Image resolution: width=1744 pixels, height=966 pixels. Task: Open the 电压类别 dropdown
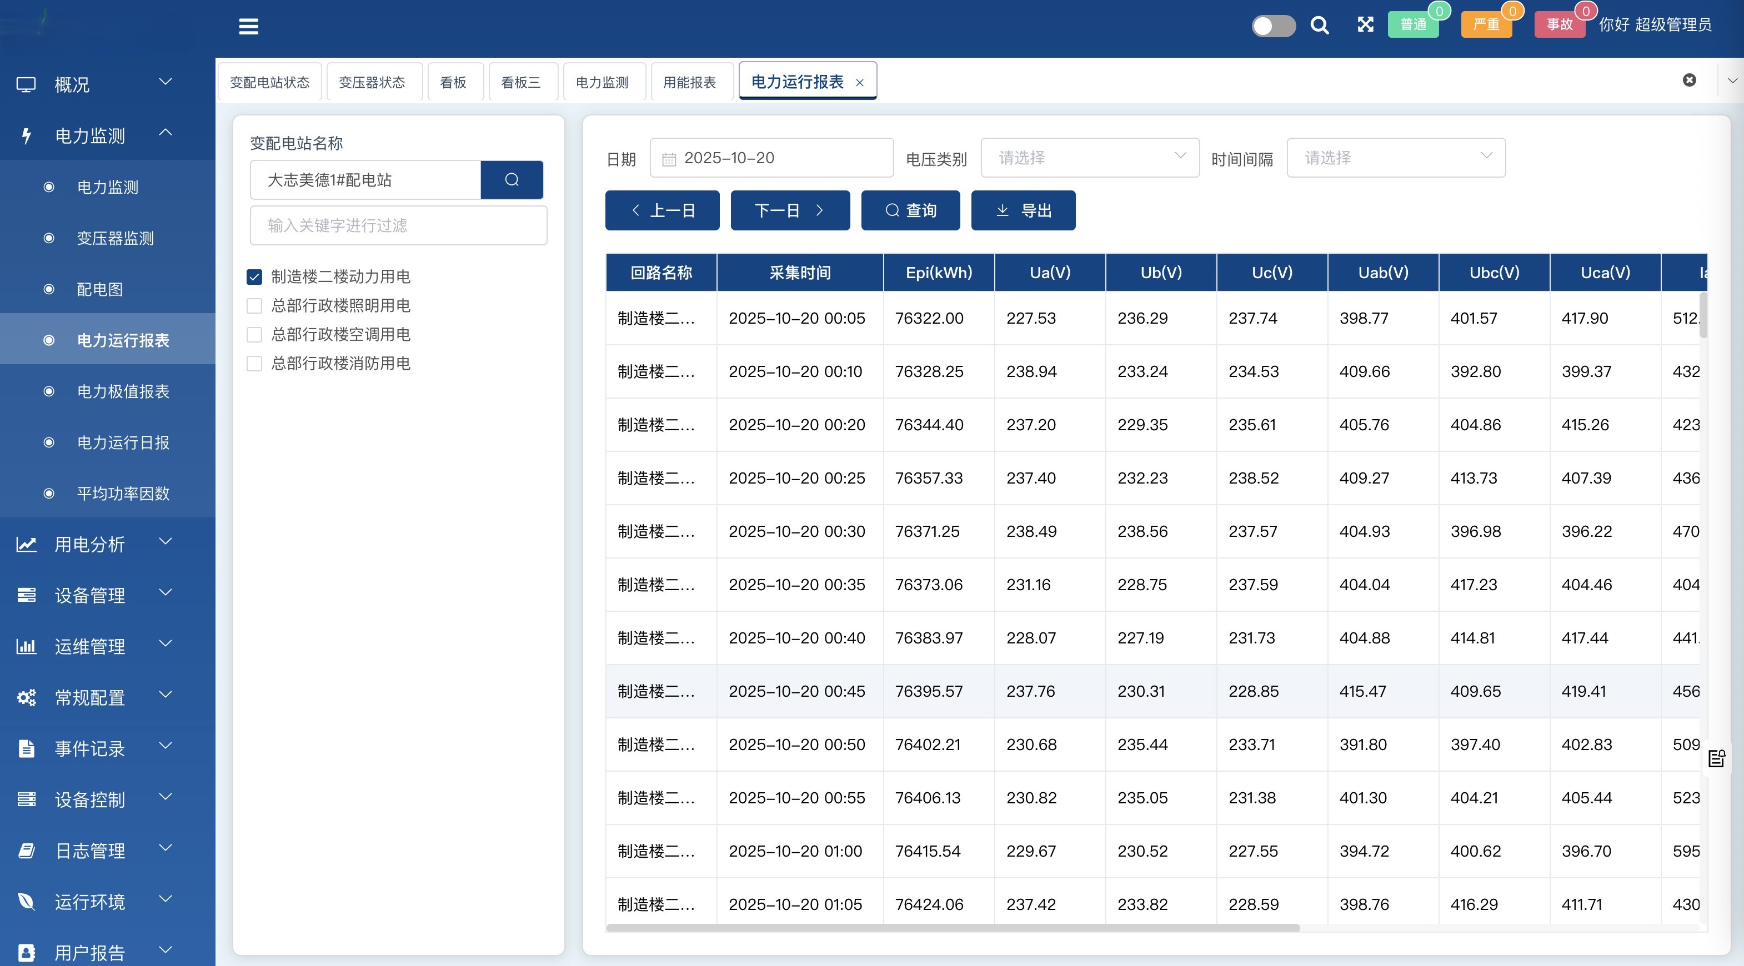pyautogui.click(x=1089, y=158)
